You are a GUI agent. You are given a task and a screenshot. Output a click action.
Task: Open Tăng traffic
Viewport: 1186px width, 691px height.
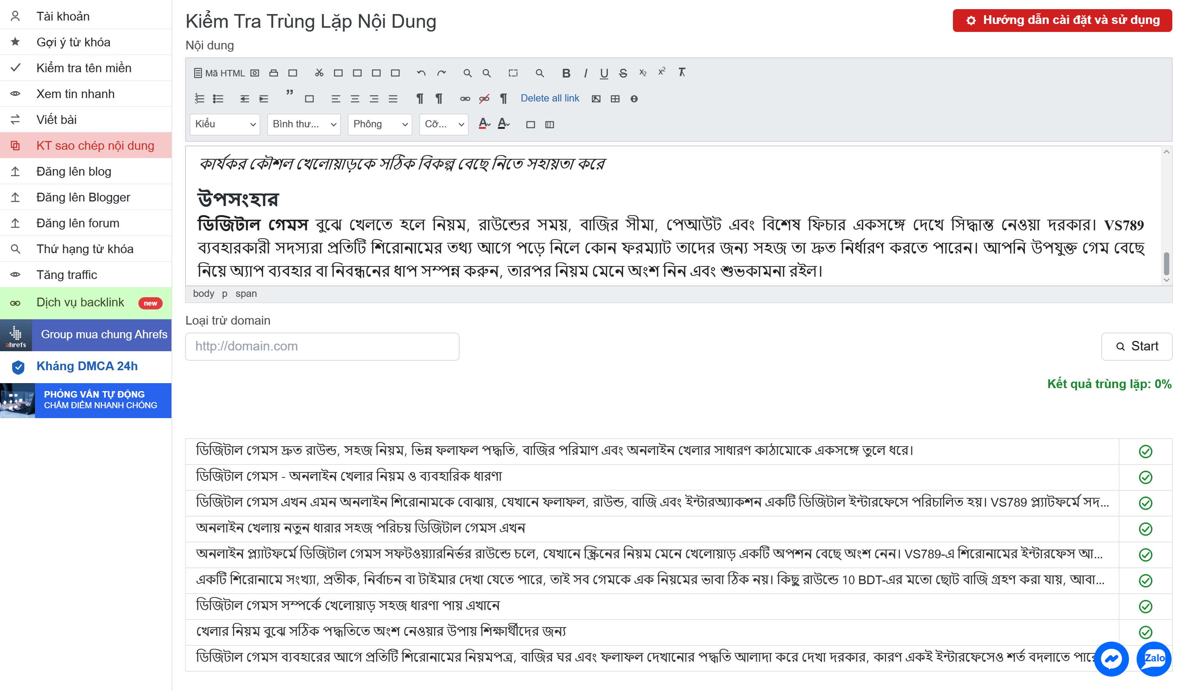86,275
